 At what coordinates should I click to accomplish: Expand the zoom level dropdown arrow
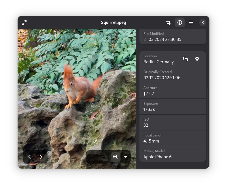point(126,157)
